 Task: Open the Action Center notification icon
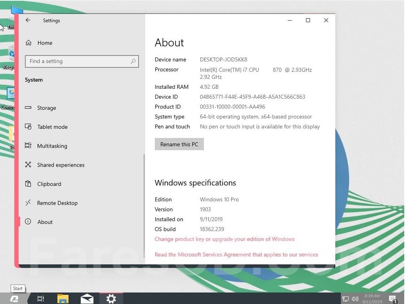pyautogui.click(x=393, y=299)
